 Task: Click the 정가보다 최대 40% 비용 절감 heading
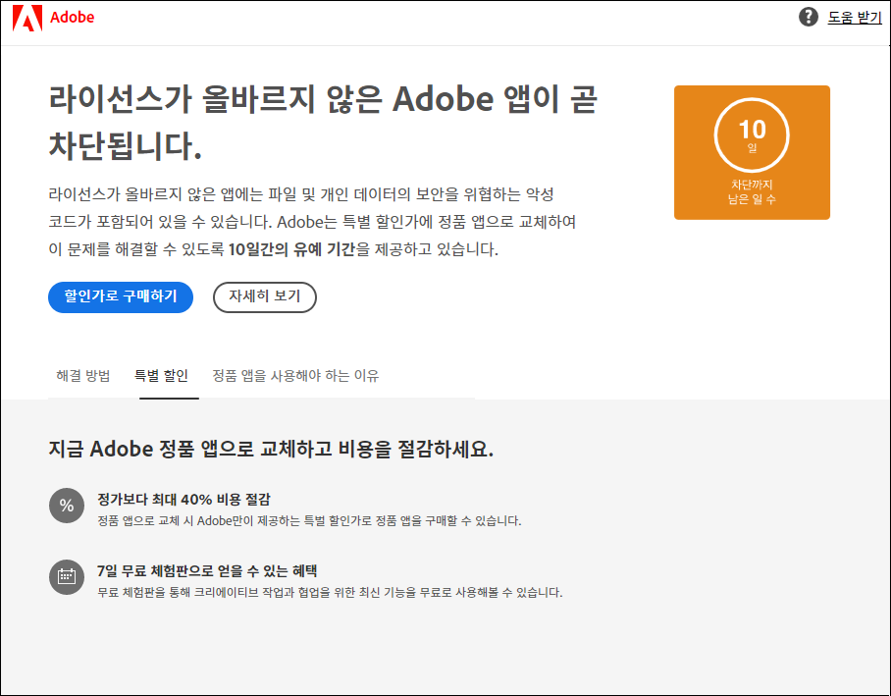pos(183,500)
